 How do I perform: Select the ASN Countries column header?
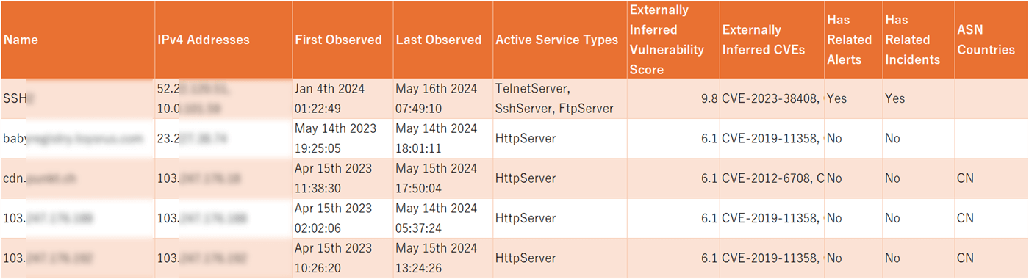coord(991,40)
